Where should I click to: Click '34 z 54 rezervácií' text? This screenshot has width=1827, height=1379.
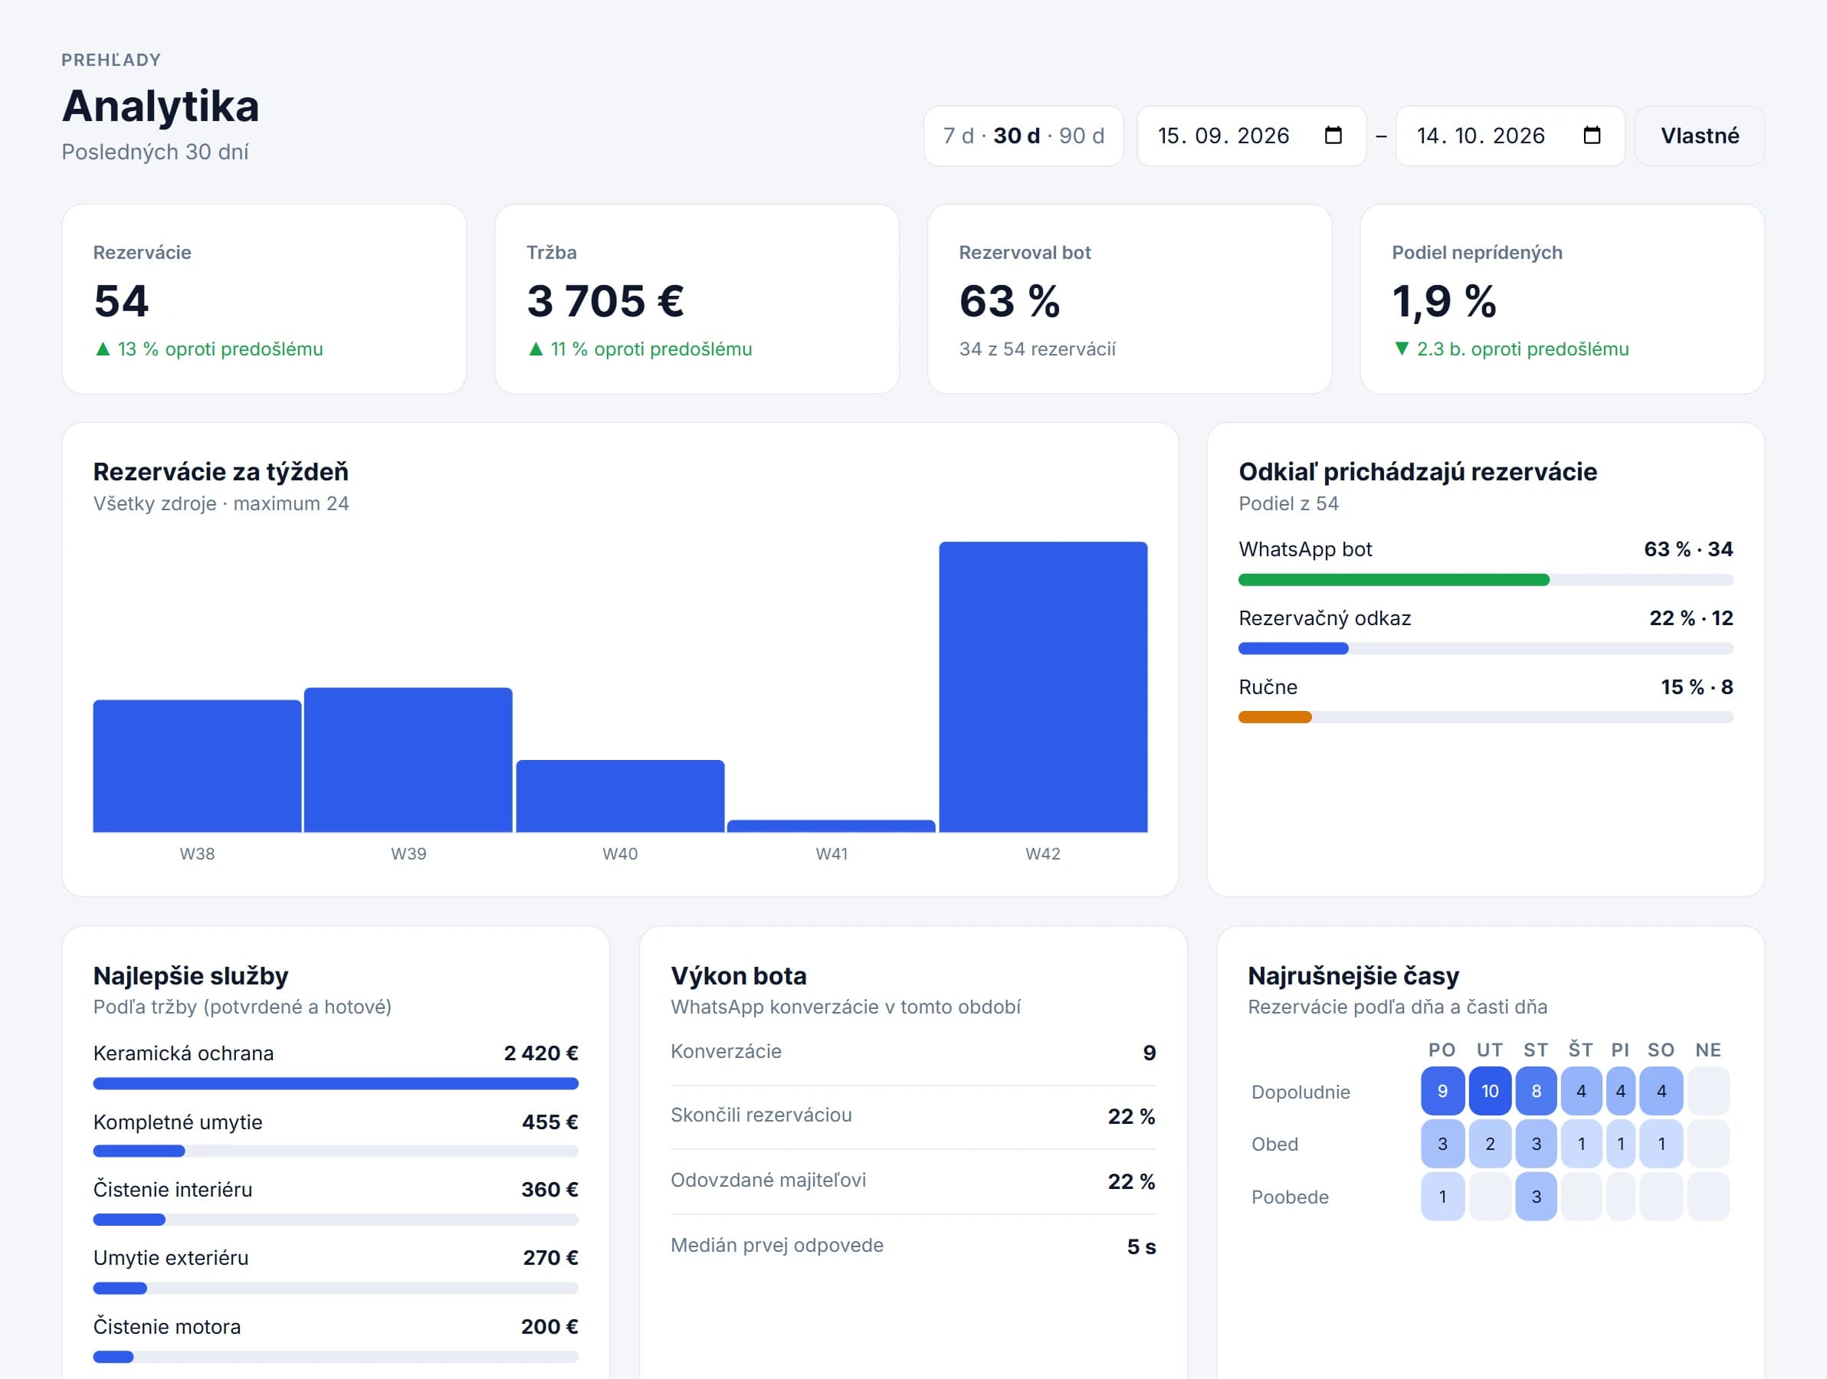click(1038, 349)
